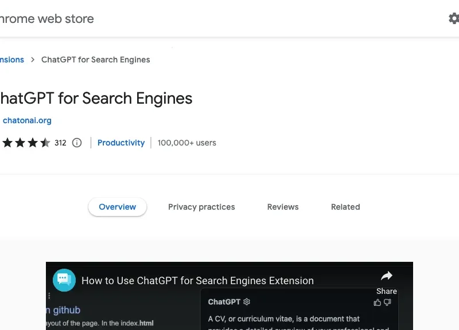
Task: Stay on the Overview tab
Action: coord(117,207)
